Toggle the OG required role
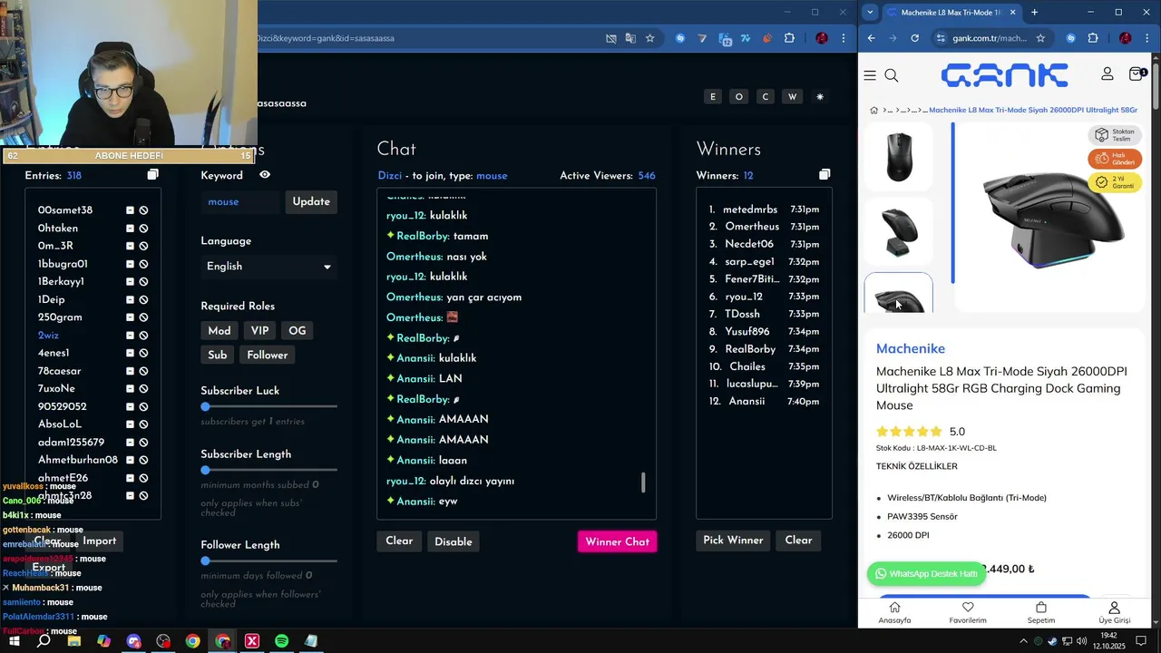The width and height of the screenshot is (1161, 653). 298,331
